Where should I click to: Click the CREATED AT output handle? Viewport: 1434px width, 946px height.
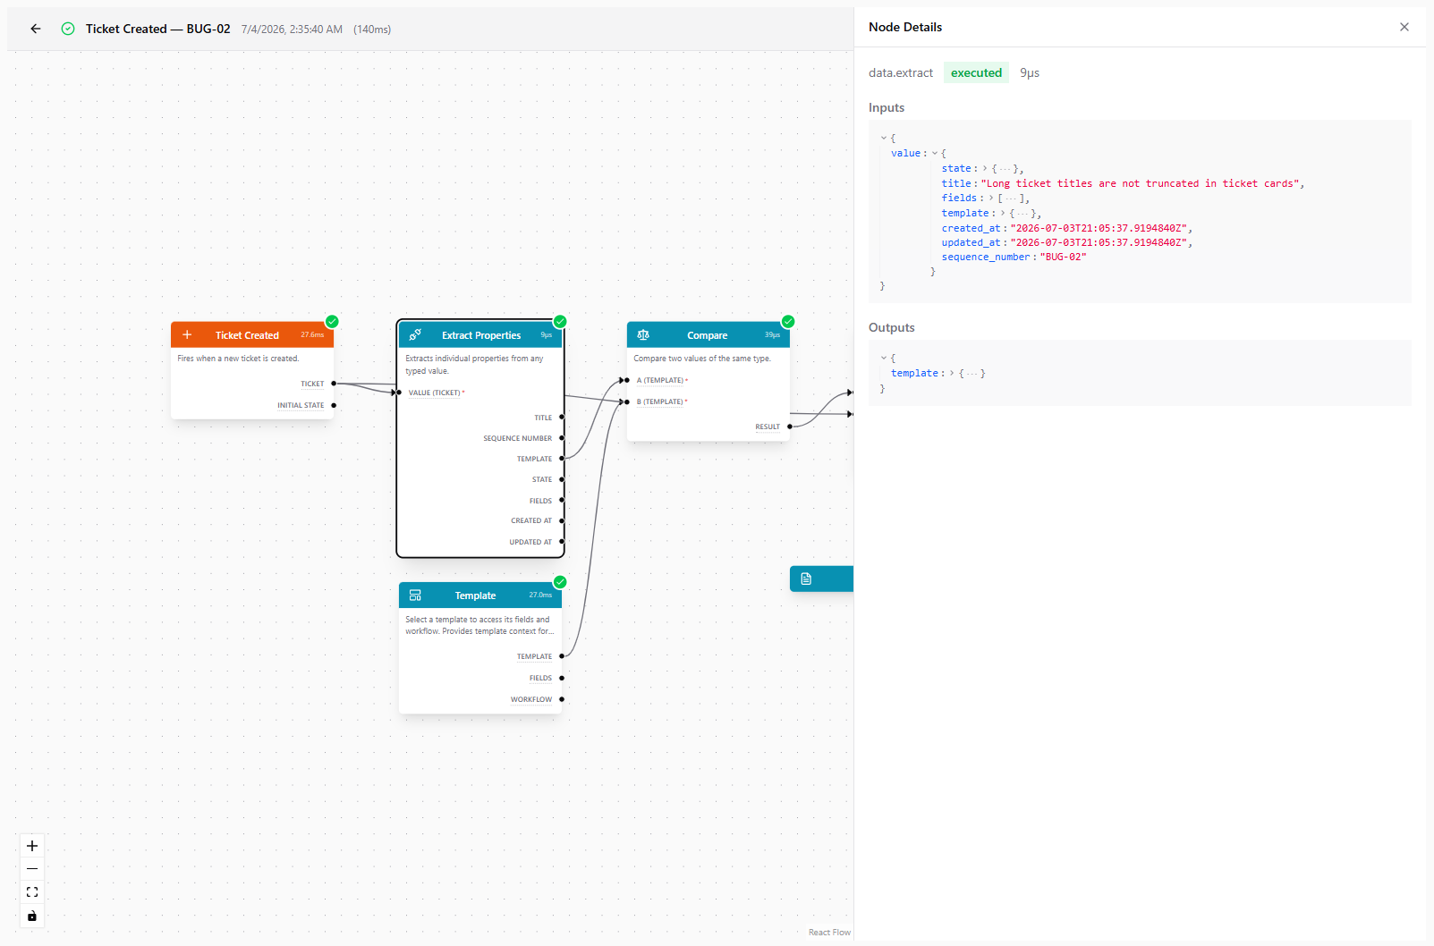pos(562,520)
